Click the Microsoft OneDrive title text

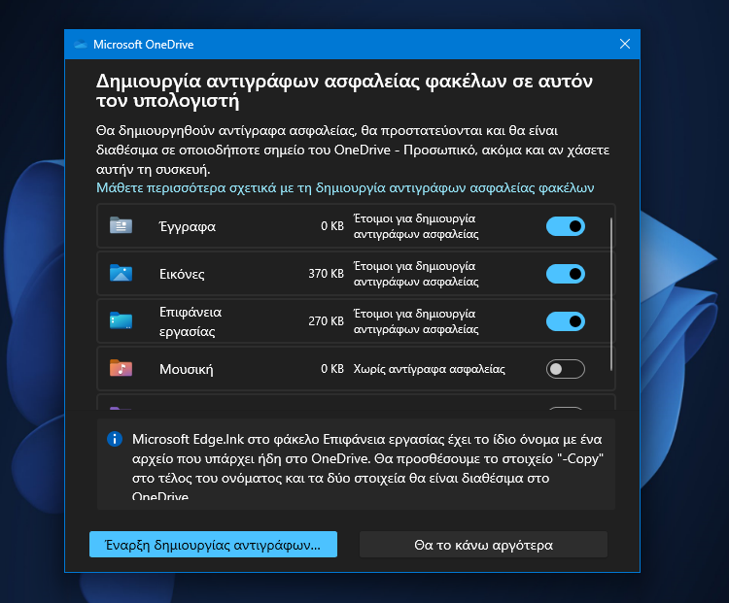click(x=143, y=45)
